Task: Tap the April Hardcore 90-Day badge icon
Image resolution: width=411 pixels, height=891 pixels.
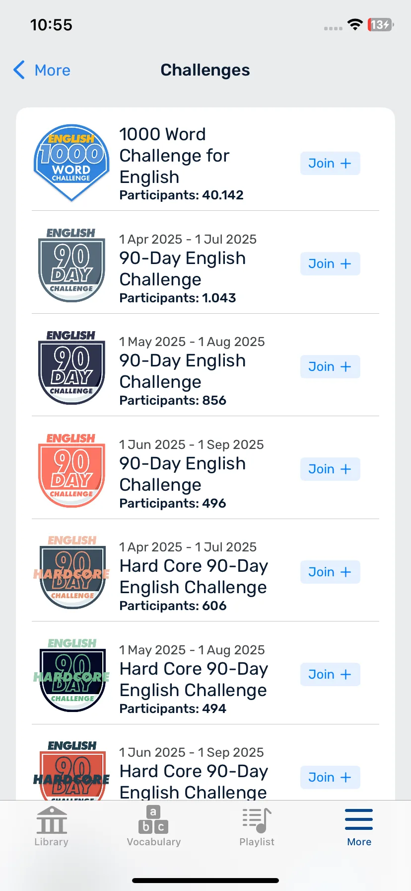Action: [71, 573]
